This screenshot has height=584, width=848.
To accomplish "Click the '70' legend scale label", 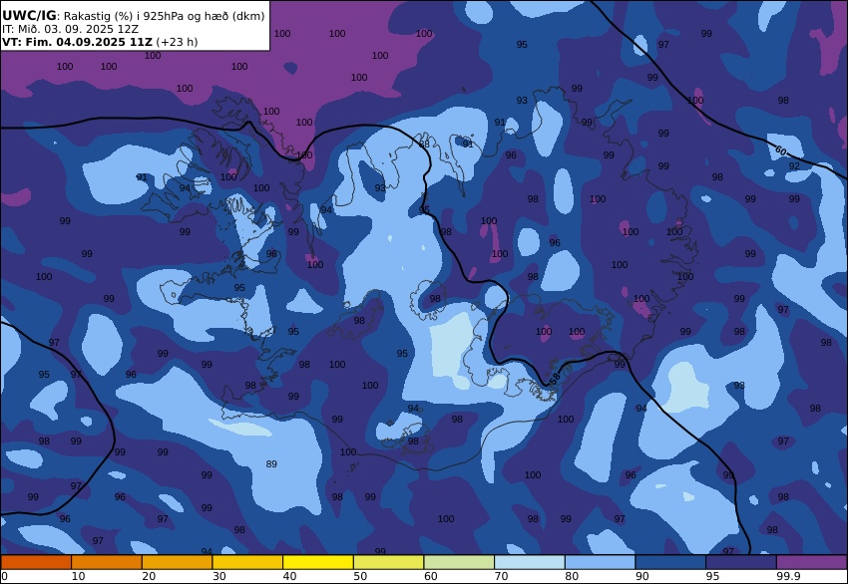I will pyautogui.click(x=501, y=576).
